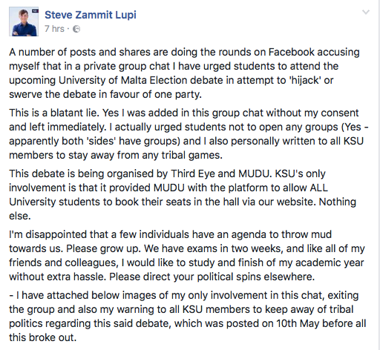
Task: Click the paragraph about Third Eye and MUDU
Action: (183, 195)
